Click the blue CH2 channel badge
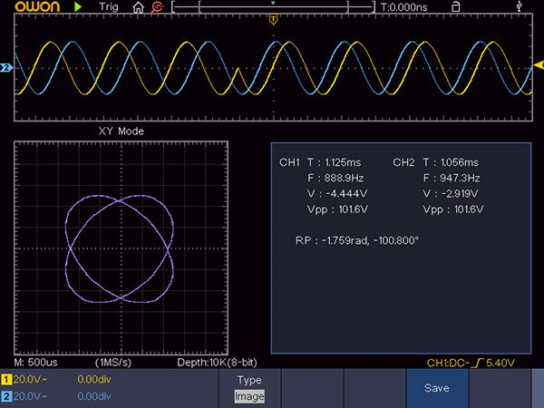The height and width of the screenshot is (408, 544). pyautogui.click(x=6, y=396)
